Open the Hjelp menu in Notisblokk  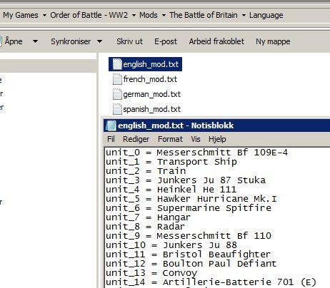coord(217,139)
